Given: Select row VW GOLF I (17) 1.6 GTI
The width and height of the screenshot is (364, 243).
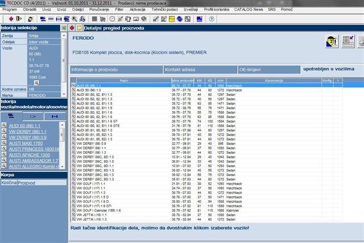Looking at the screenshot, I should (206, 206).
